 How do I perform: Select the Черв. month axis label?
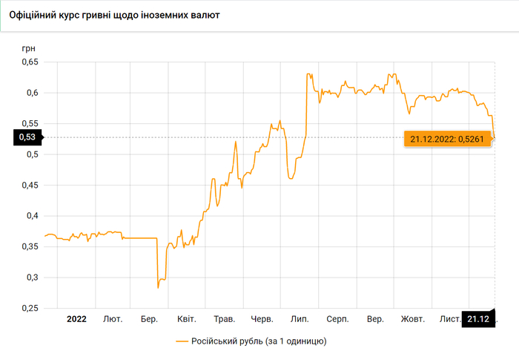(262, 319)
